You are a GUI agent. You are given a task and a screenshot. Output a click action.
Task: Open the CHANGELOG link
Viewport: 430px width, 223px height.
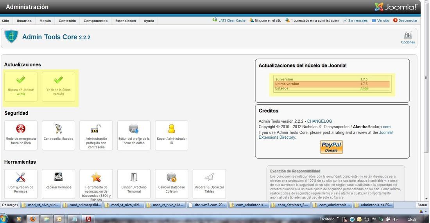coord(319,121)
